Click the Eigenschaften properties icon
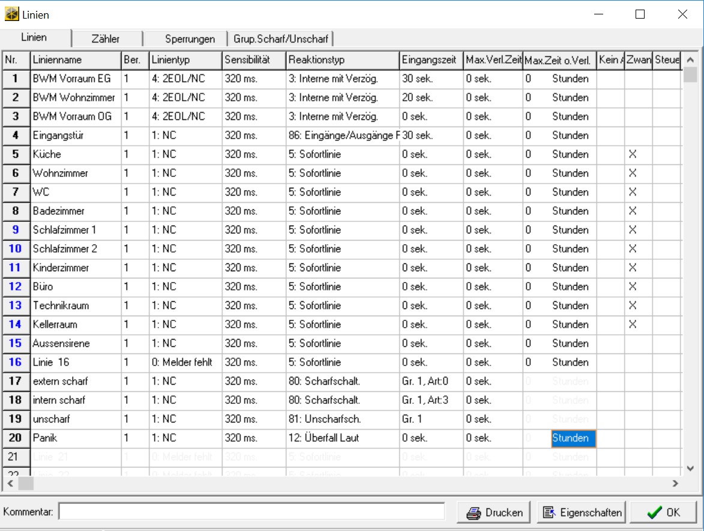Image resolution: width=704 pixels, height=531 pixels. [x=549, y=513]
